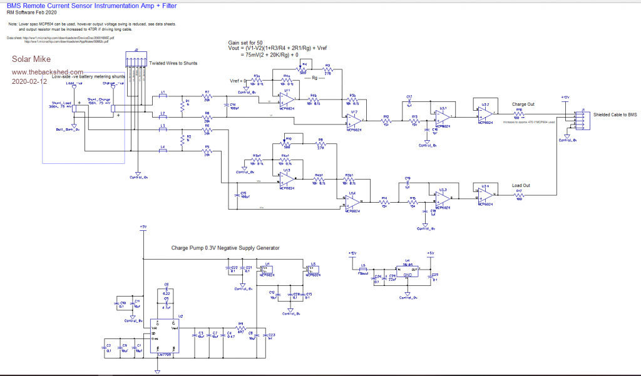Select the U3.2 buffer op-amp
Image resolution: width=641 pixels, height=376 pixels.
(x=486, y=111)
